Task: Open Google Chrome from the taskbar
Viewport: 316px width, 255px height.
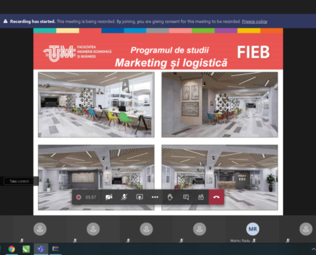Action: click(11, 249)
